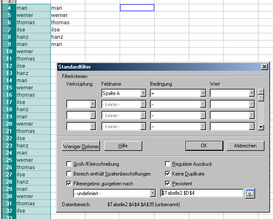273x219 pixels.
Task: Click the $Tabelle2.$D$4 output field
Action: point(201,193)
